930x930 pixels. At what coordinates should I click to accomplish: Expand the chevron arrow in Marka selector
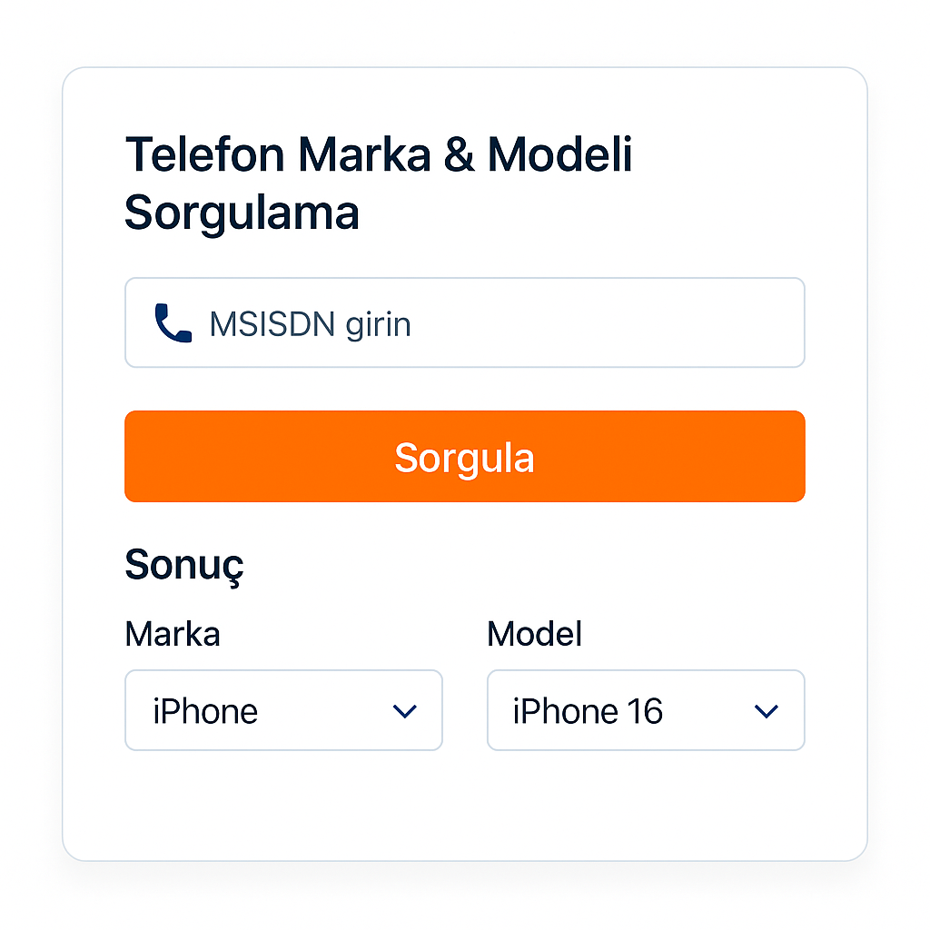coord(405,710)
